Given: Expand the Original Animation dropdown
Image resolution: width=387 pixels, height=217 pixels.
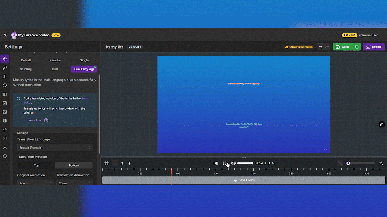Looking at the screenshot, I should pos(35,183).
